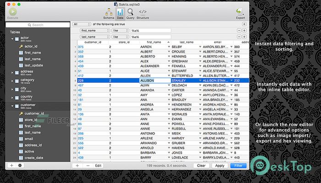The image size is (321, 183).
Task: Collapse the customer table tree
Action: point(12,106)
